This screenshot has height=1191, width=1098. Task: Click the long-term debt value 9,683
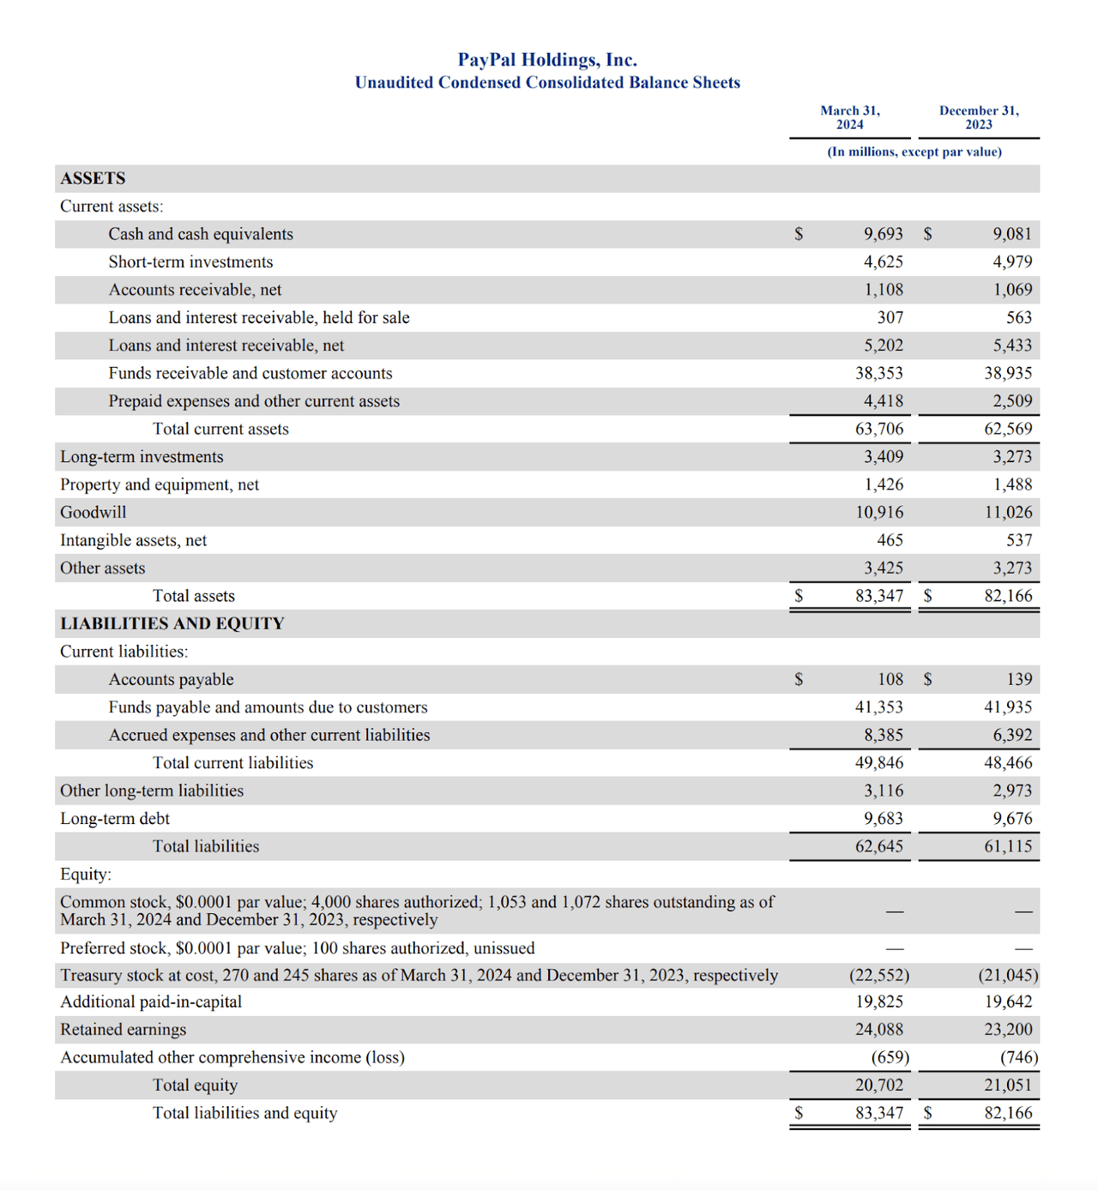[884, 819]
